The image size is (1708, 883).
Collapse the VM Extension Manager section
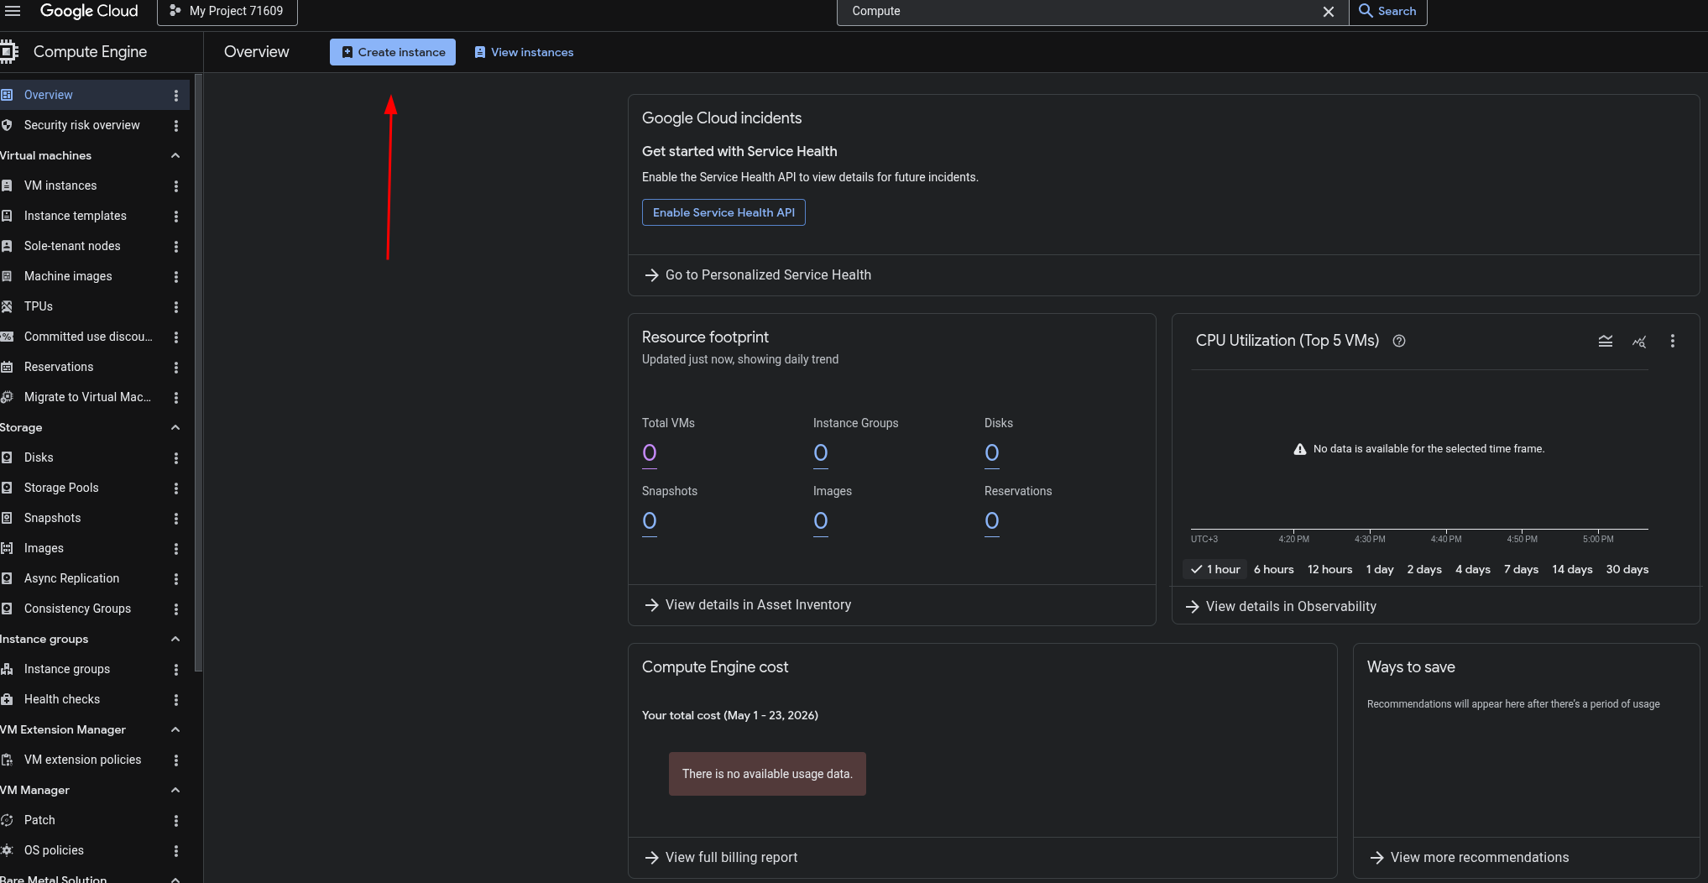pos(175,729)
